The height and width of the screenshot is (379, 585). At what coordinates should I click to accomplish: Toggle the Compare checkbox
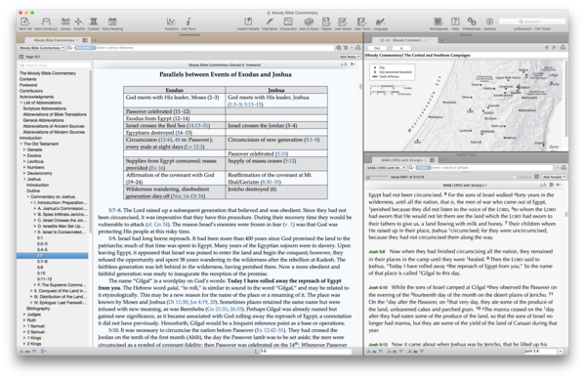515,177
